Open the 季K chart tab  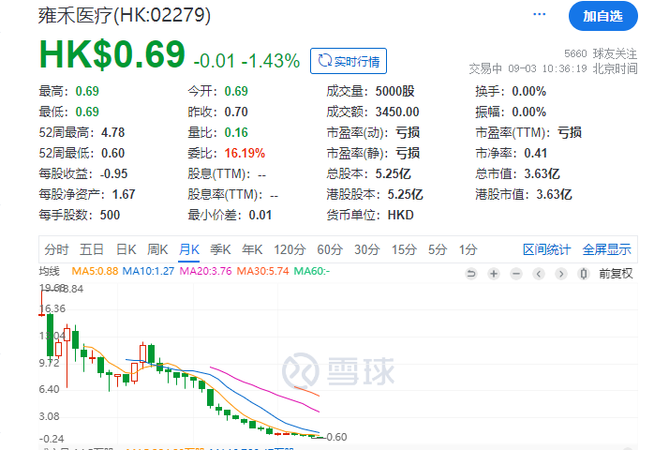[x=220, y=249]
